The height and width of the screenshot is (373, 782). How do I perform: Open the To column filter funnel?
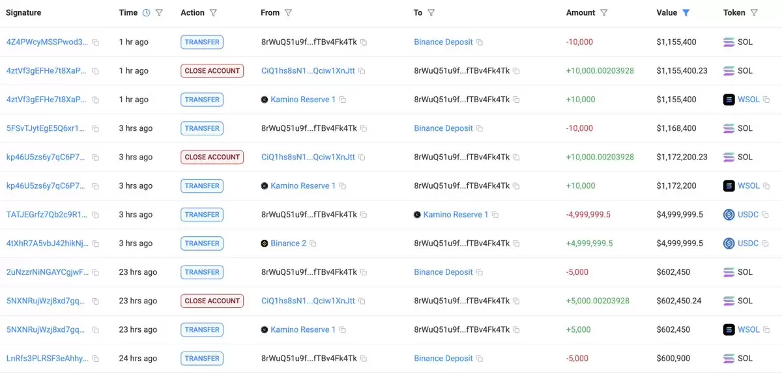click(x=431, y=12)
